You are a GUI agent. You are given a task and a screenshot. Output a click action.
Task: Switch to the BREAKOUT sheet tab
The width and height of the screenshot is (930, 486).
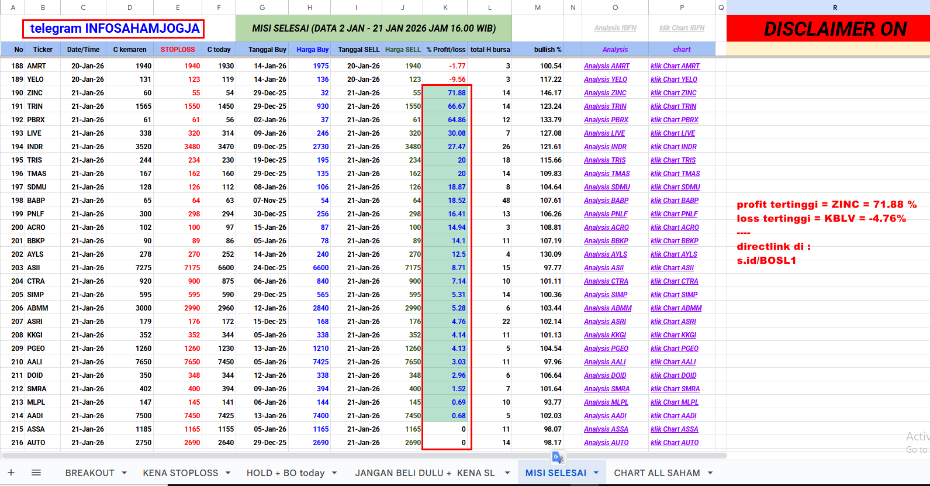coord(89,473)
